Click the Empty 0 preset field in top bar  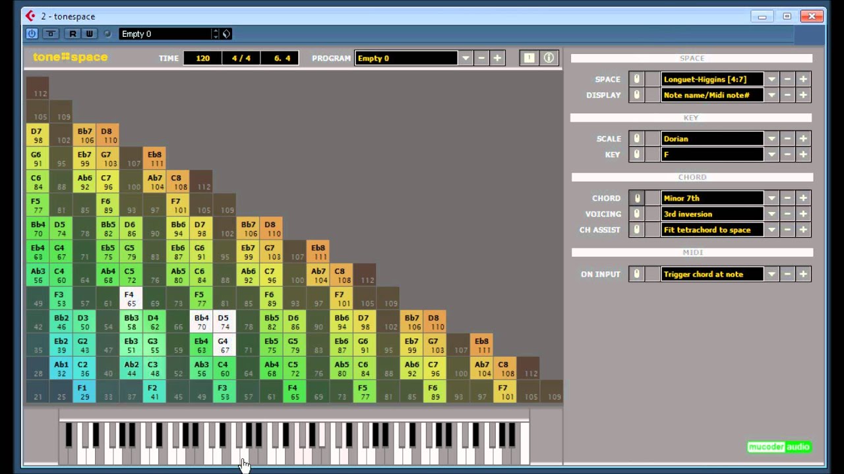point(166,34)
